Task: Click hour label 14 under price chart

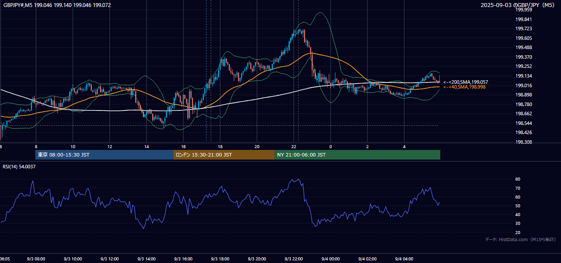Action: [x=147, y=146]
